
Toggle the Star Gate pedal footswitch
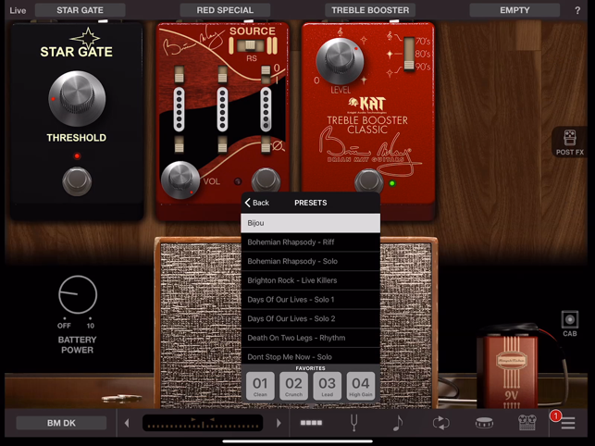(x=77, y=181)
